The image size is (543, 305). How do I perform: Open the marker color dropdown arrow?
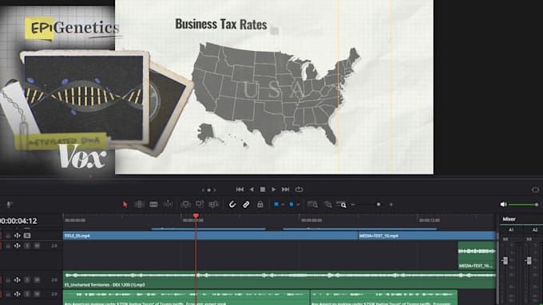pos(298,205)
